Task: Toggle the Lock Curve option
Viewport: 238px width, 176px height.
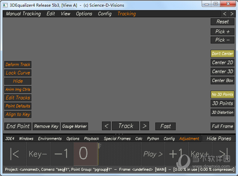Action: 18,73
